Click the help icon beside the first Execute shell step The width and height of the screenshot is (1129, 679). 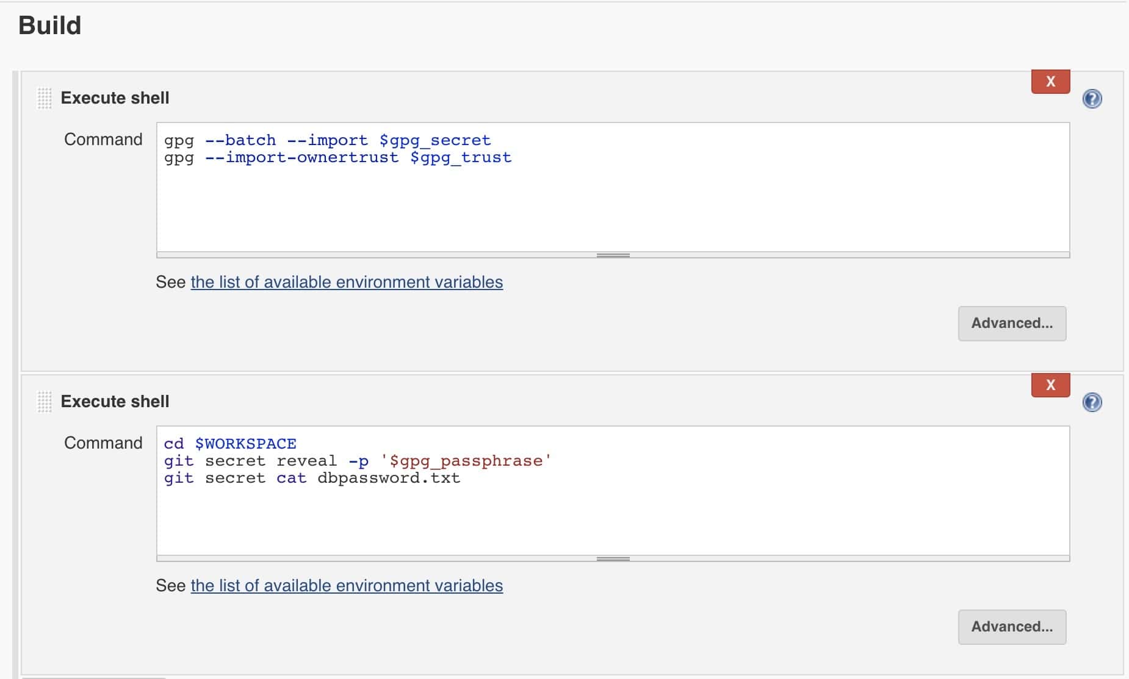1093,99
